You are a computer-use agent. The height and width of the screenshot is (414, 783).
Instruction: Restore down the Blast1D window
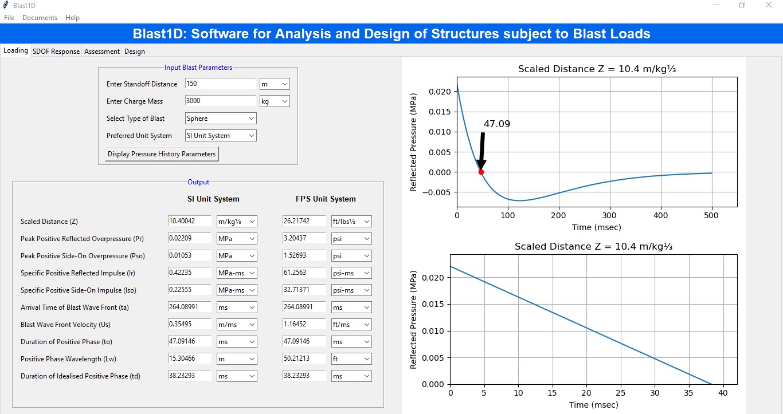click(x=742, y=5)
